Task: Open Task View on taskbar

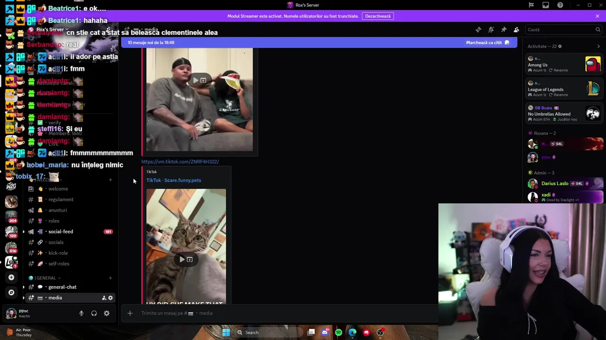Action: click(311, 332)
